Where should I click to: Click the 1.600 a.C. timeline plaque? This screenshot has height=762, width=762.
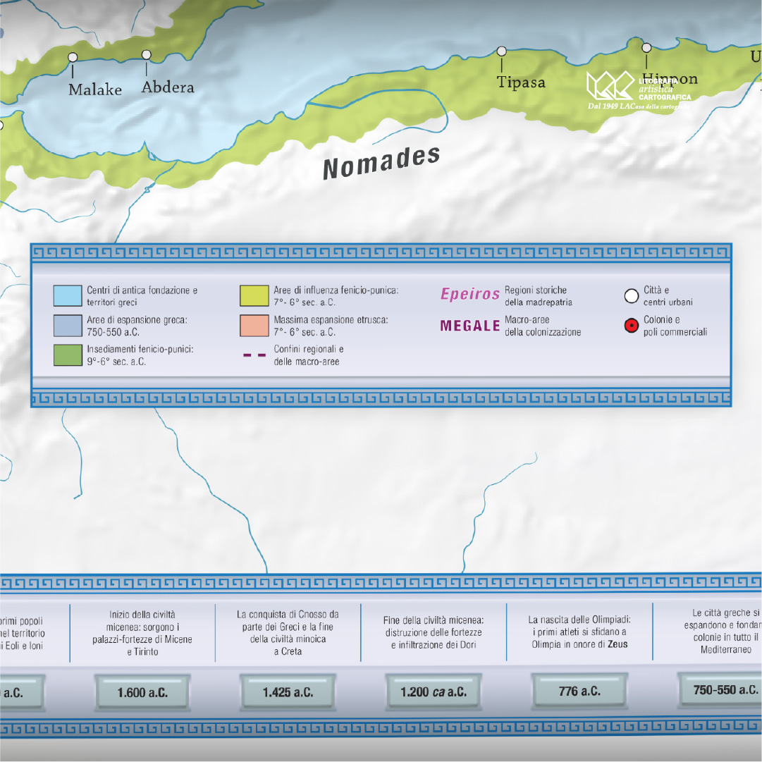(142, 692)
